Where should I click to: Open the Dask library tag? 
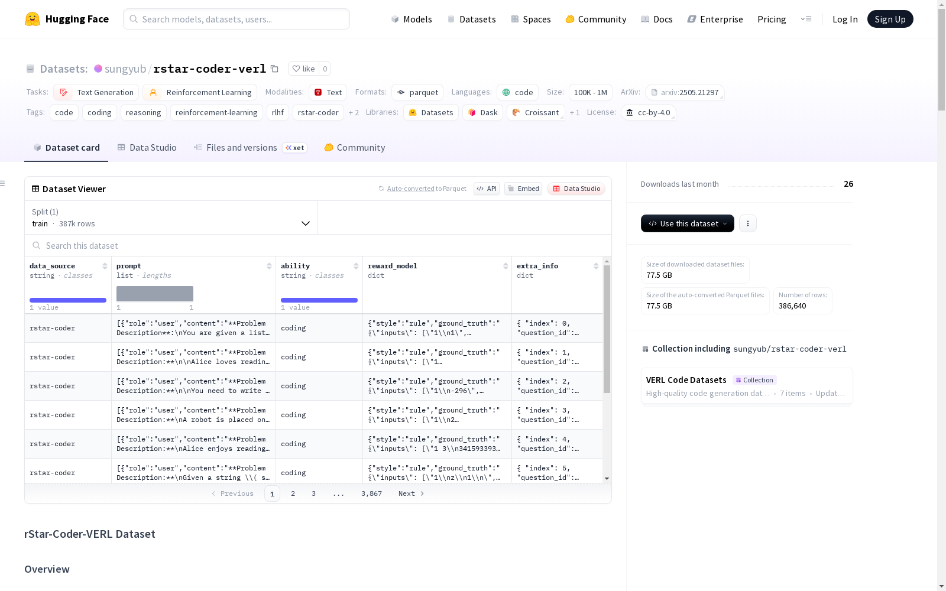(x=482, y=112)
